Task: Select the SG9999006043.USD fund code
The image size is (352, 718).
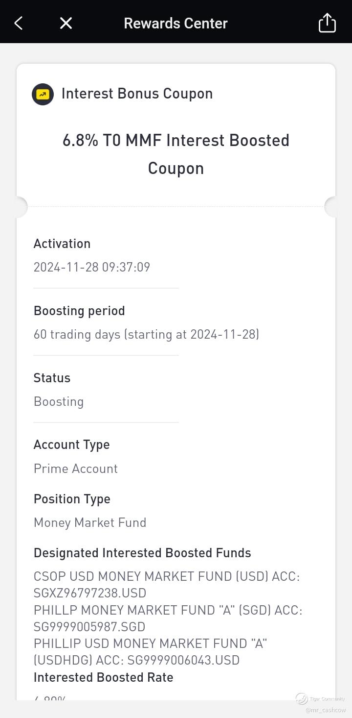Action: tap(183, 660)
